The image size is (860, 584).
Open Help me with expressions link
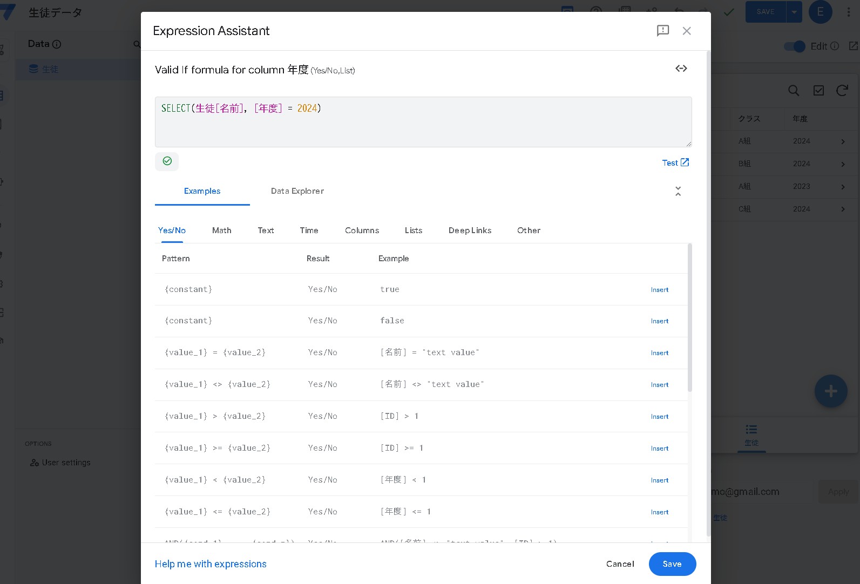[x=211, y=564]
